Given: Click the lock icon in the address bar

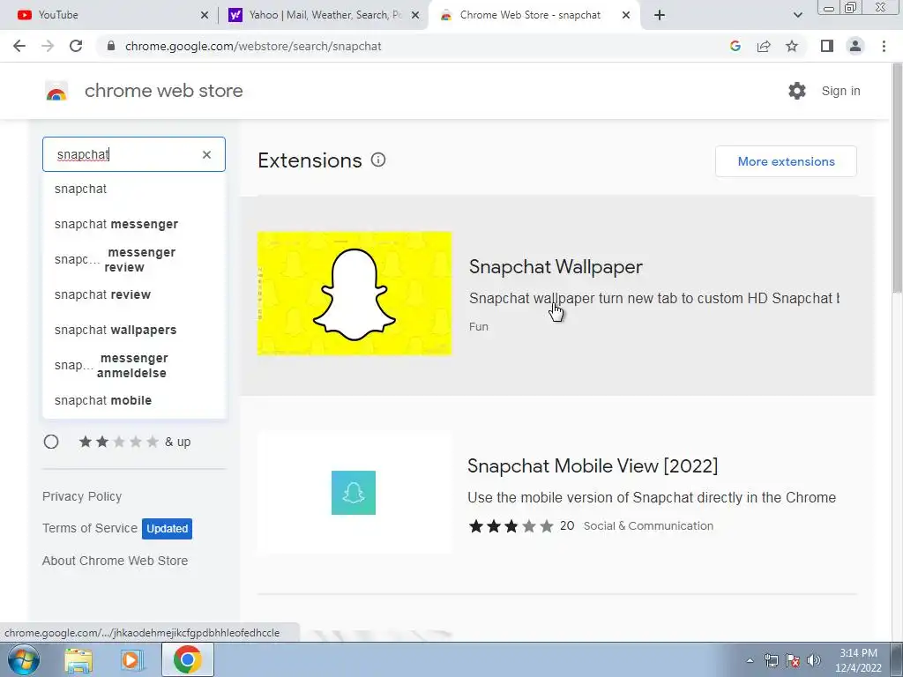Looking at the screenshot, I should [x=111, y=46].
